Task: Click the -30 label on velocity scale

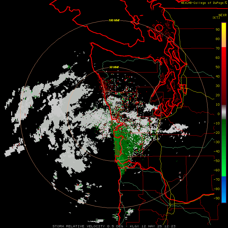Action: click(x=217, y=142)
